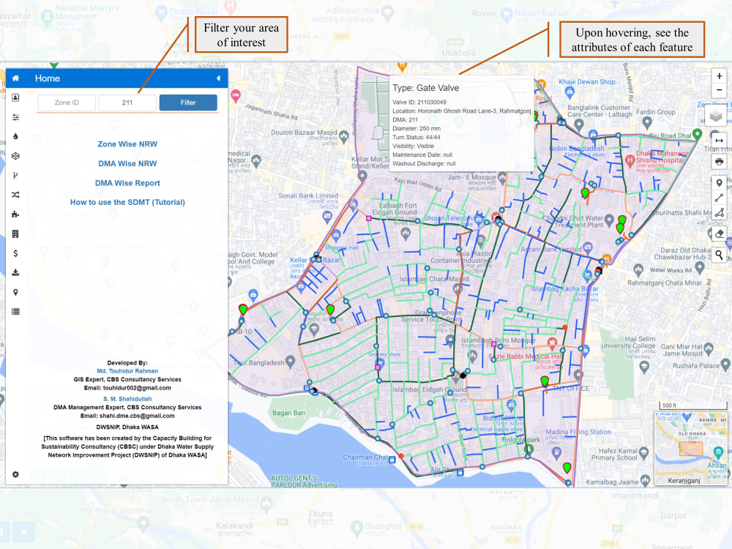This screenshot has width=732, height=549.
Task: Click the Washout Discharge: null text
Action: pyautogui.click(x=424, y=164)
